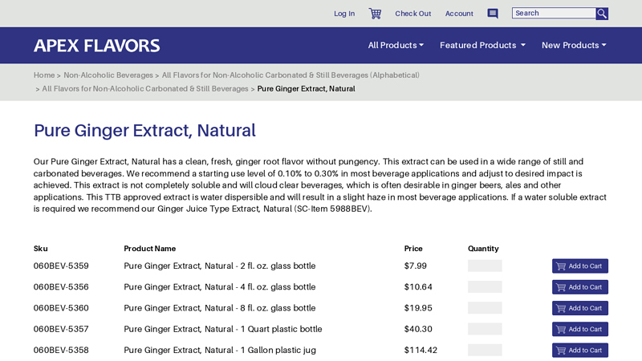Image resolution: width=642 pixels, height=361 pixels.
Task: Open Non-Alcoholic Beverages breadcrumb
Action: click(x=108, y=75)
